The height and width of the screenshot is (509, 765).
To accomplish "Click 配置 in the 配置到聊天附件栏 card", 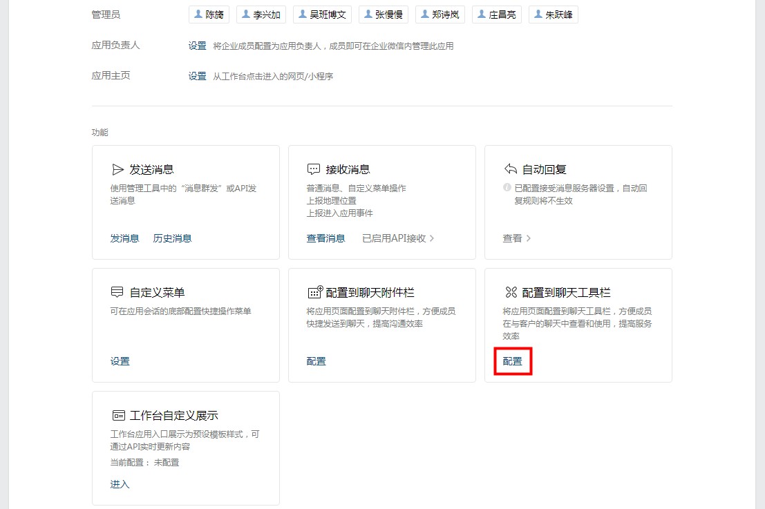I will click(316, 361).
